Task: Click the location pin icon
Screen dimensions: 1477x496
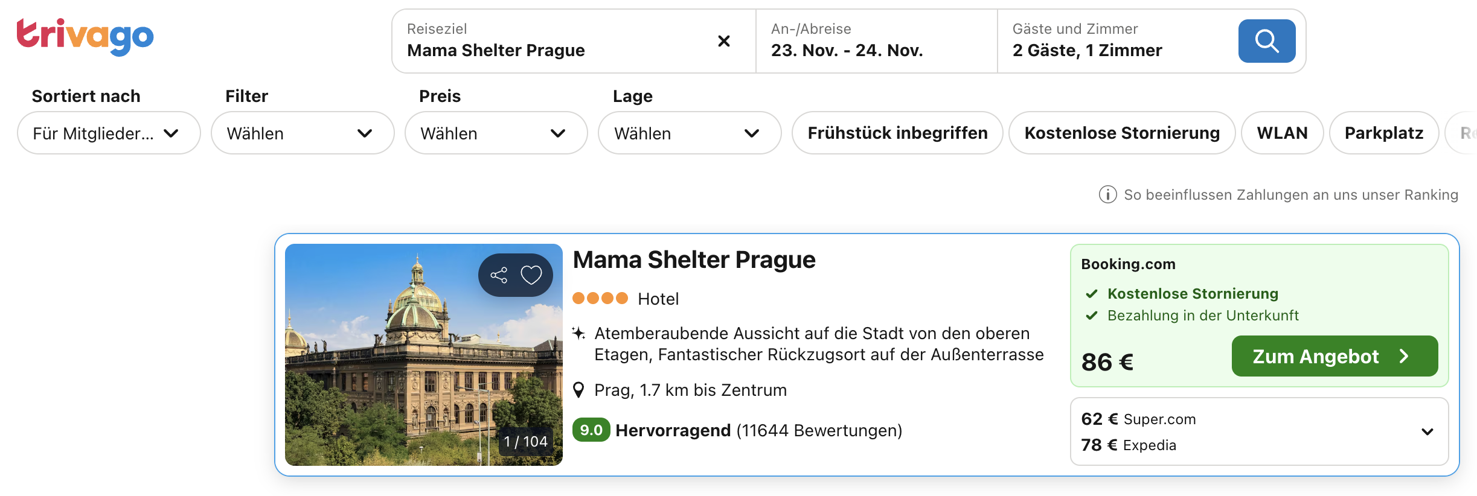Action: coord(578,390)
